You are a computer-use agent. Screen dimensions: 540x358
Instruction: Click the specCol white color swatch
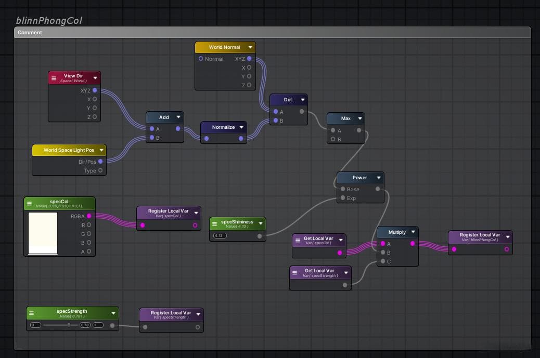click(x=43, y=233)
